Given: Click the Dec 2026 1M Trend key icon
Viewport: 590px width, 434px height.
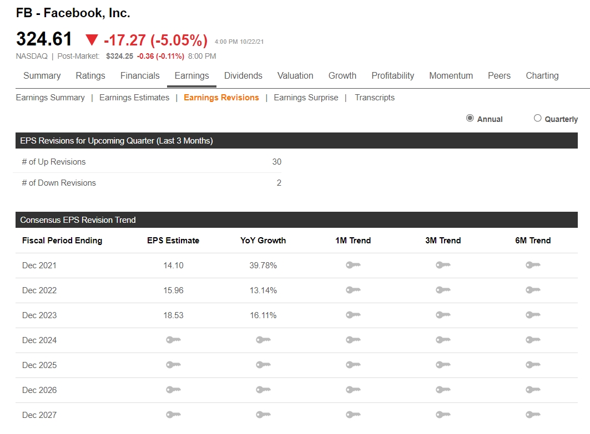Looking at the screenshot, I should pos(353,390).
